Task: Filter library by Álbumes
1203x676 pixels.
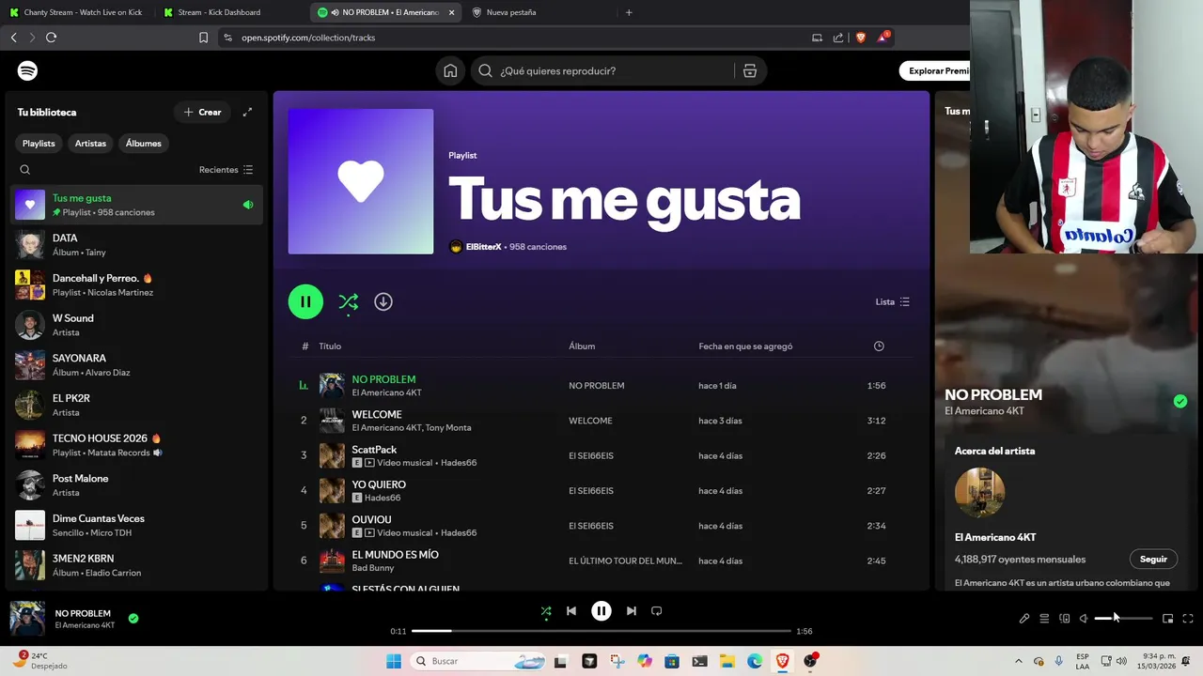Action: coord(144,144)
